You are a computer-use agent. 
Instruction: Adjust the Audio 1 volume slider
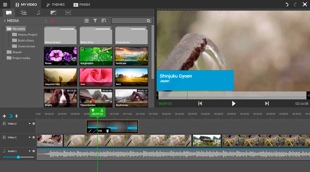pos(18,157)
